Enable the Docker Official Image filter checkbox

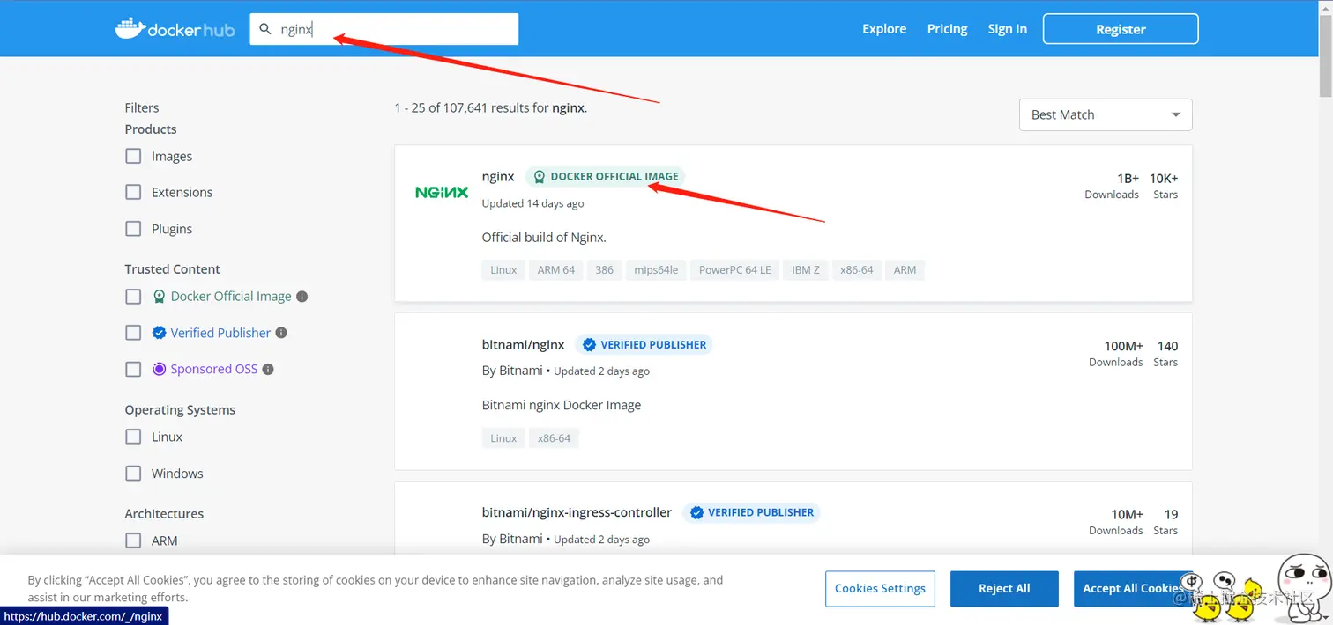(133, 297)
